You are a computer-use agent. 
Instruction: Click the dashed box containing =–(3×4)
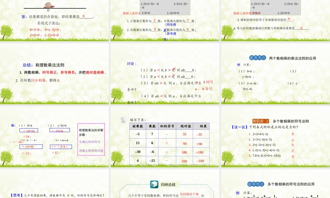[31, 147]
